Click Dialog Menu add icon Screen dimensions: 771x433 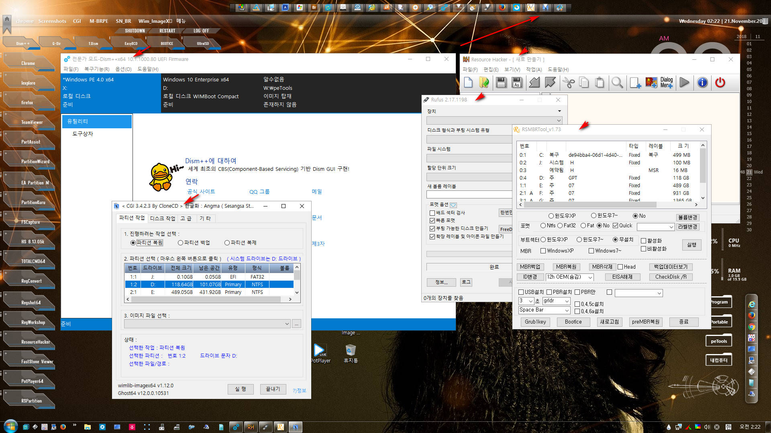click(667, 83)
